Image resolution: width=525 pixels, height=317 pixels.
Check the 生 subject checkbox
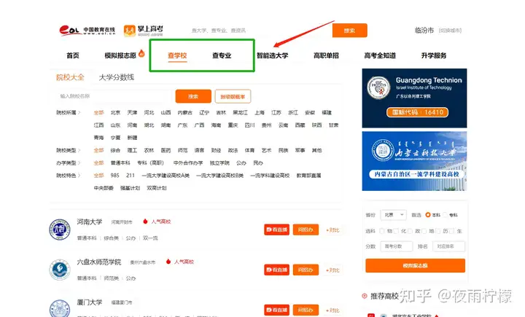coord(452,231)
